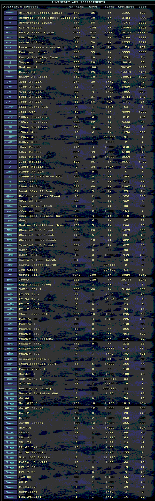Image resolution: width=155 pixels, height=501 pixels.
Task: Click the 30138 assigned value for Heavy Rifle Squad
Action: pos(126,32)
